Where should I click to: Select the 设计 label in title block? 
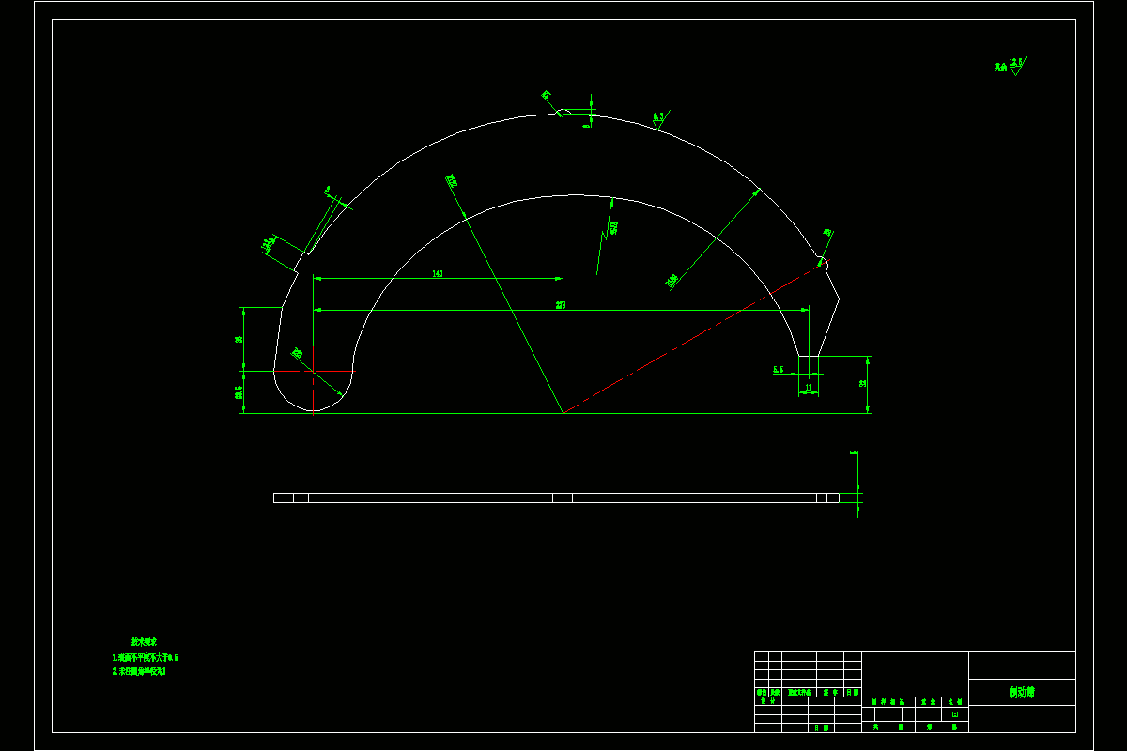(x=767, y=700)
